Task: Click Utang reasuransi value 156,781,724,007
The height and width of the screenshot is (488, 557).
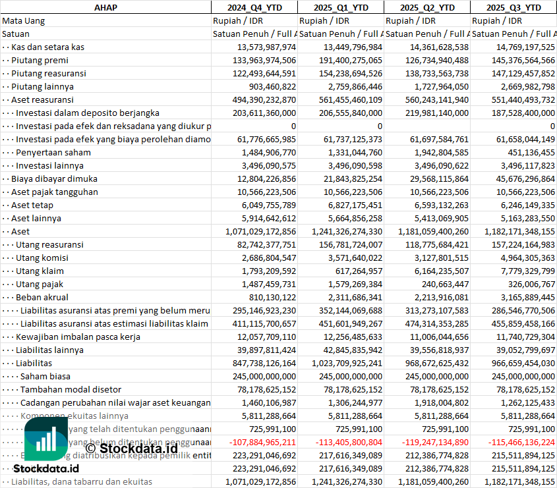Action: click(x=350, y=244)
